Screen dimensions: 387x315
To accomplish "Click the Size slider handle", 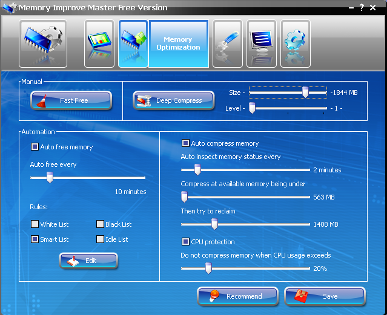I will pos(305,92).
